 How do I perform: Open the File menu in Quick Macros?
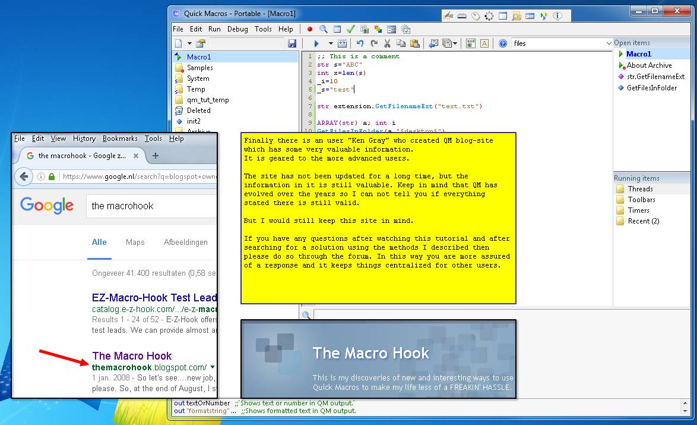(178, 29)
